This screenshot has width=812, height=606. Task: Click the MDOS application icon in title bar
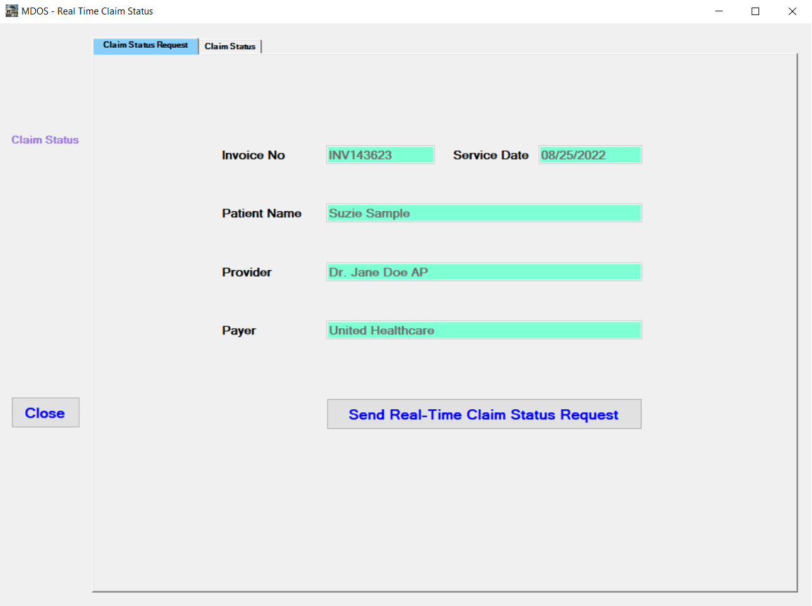coord(11,11)
